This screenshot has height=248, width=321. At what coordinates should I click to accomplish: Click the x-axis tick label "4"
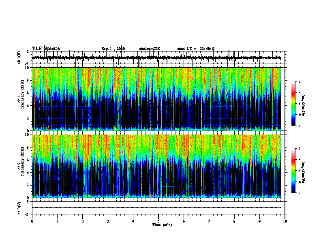click(133, 221)
